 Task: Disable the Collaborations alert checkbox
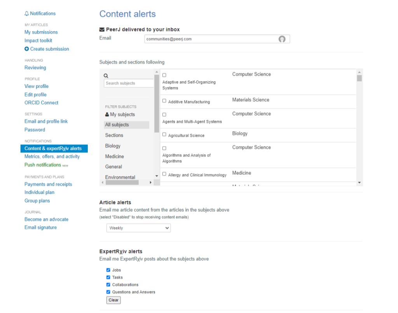click(108, 285)
